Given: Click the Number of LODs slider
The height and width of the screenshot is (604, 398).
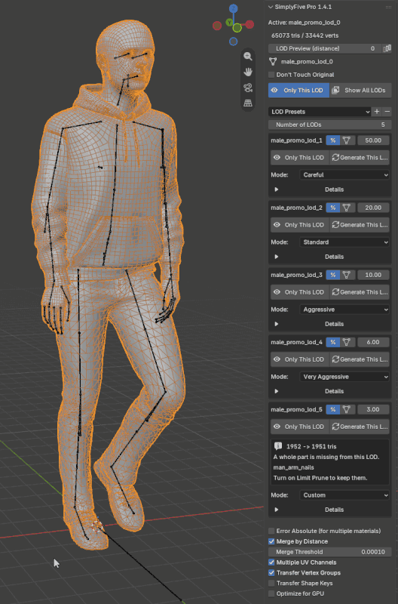Looking at the screenshot, I should (x=330, y=125).
